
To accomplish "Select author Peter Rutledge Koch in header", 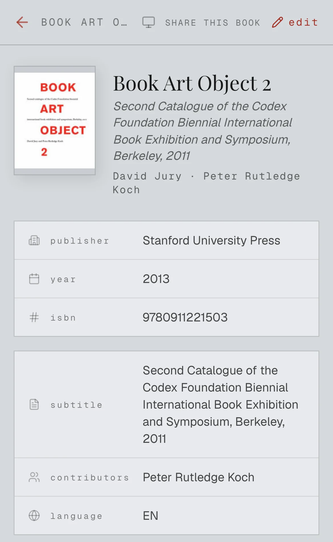I will click(206, 183).
